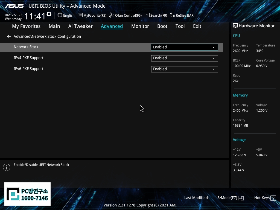Click the settings gear next to the clock
Image resolution: width=280 pixels, height=210 pixels.
(49, 14)
